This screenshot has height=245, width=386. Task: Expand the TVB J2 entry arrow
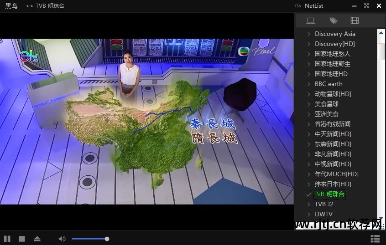309,204
